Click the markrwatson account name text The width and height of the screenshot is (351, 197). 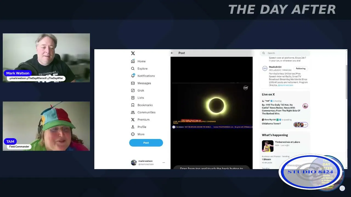coord(145,161)
